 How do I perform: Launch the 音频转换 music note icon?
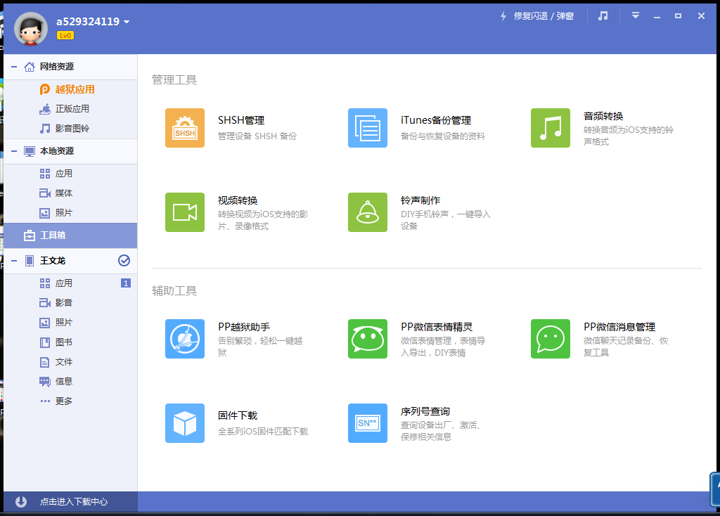tap(551, 128)
